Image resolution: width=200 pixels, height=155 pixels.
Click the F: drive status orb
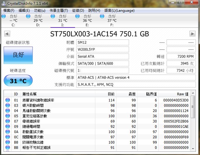[102, 16]
